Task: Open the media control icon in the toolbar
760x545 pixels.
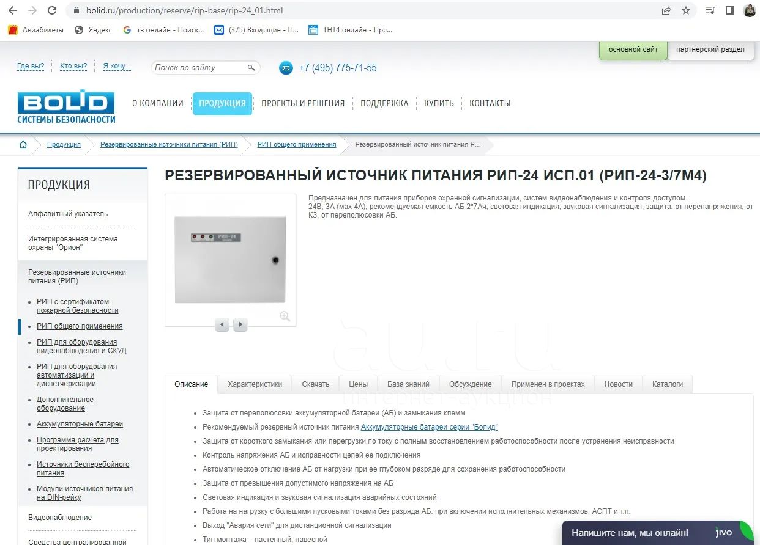Action: 710,10
